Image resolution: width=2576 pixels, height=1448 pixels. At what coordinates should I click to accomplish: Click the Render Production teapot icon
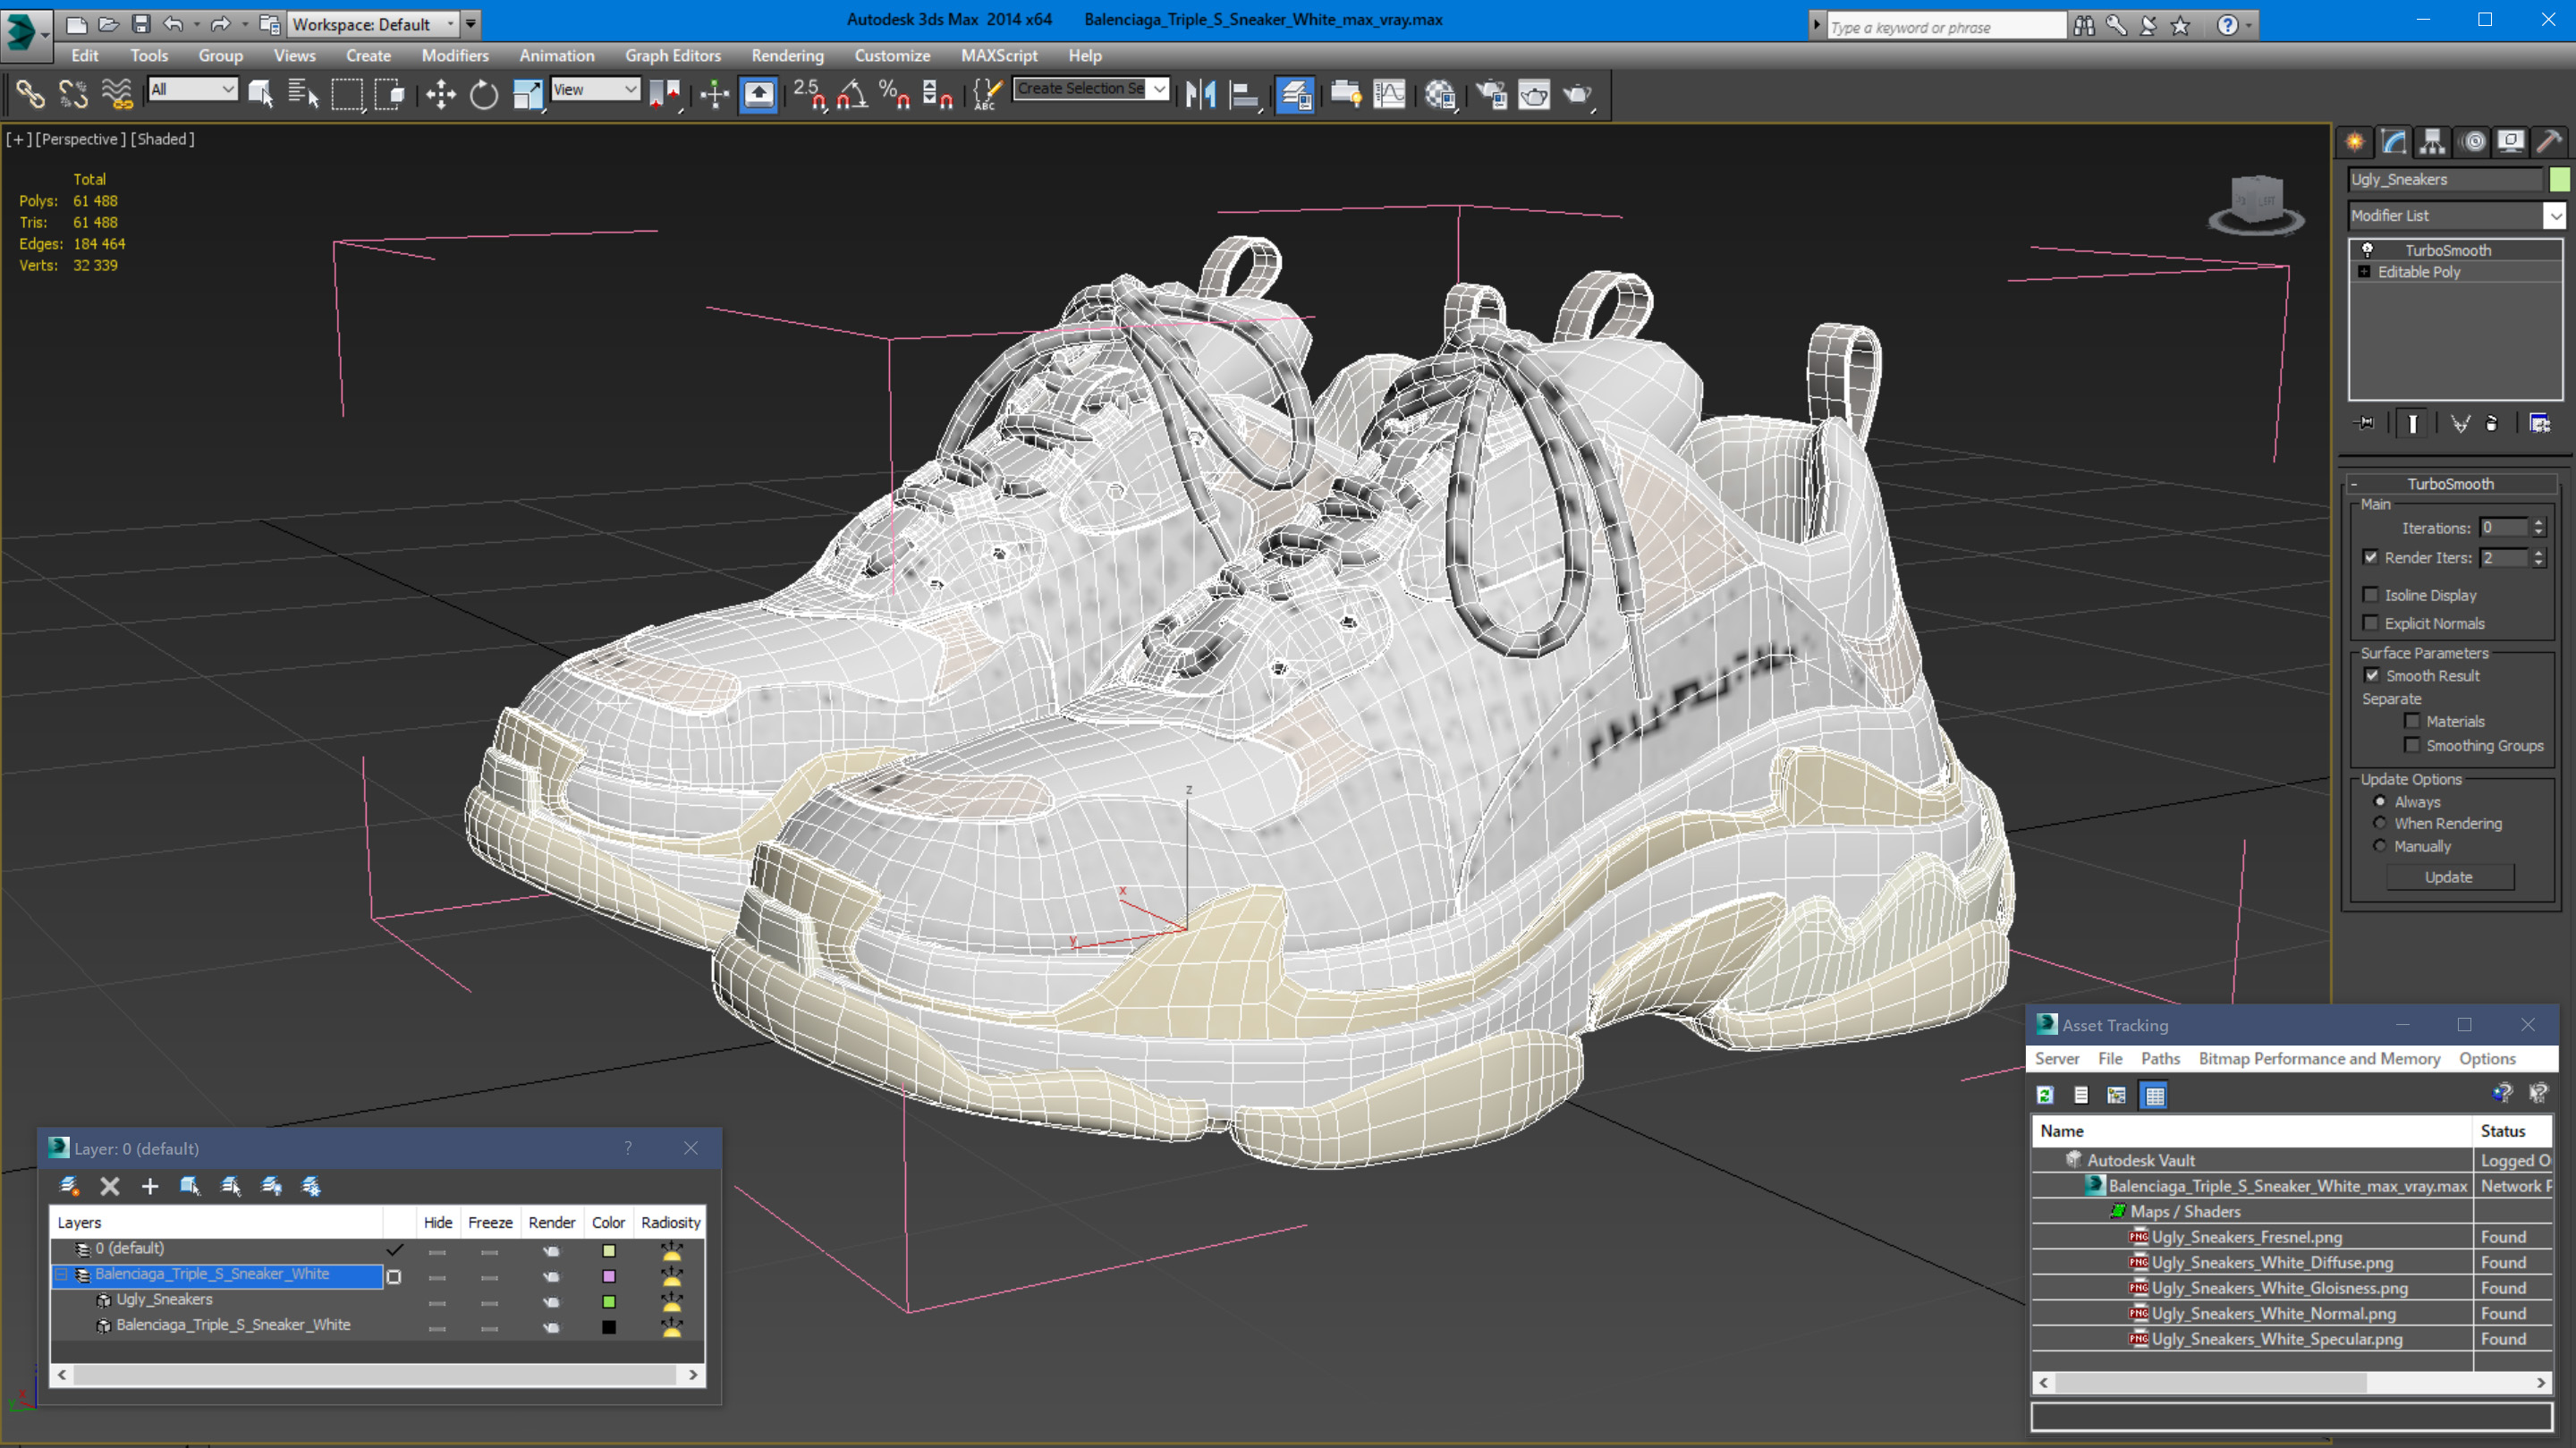pyautogui.click(x=1578, y=94)
